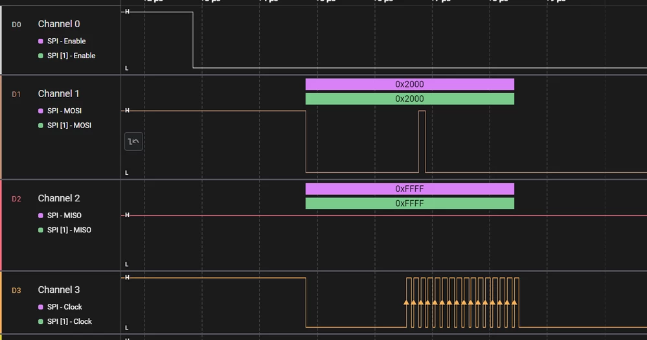Click the SPI - MISO analyzer label
The width and height of the screenshot is (647, 340).
click(x=64, y=216)
